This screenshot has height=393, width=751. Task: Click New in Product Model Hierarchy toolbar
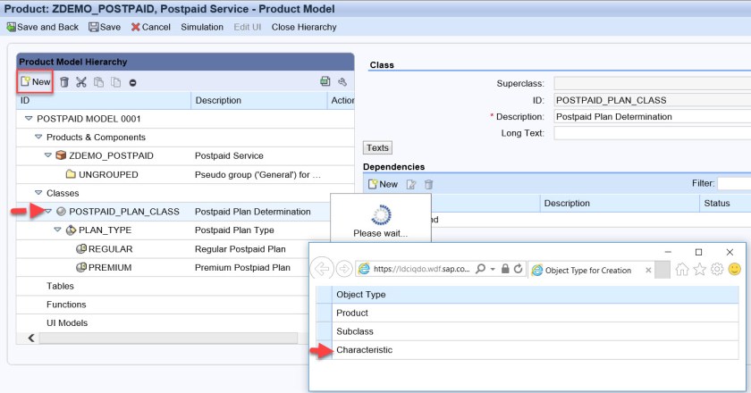36,82
